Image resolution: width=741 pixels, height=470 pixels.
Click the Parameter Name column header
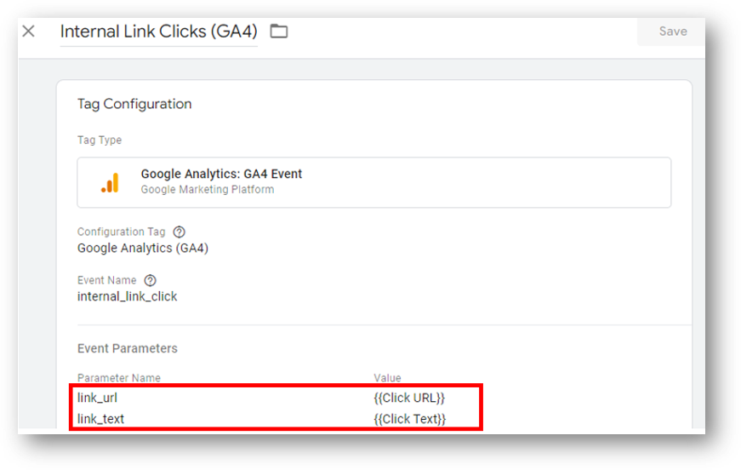119,378
